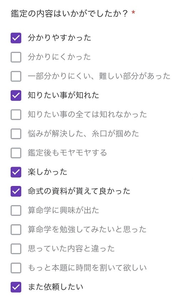Check 算命学を勉強してみたいと思った box
The image size is (193, 297).
16,230
